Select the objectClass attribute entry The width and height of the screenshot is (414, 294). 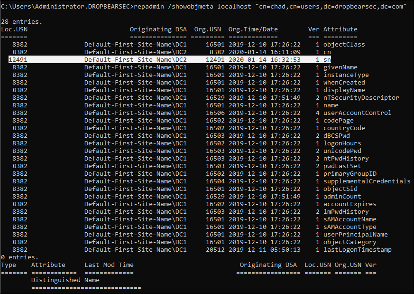(x=344, y=45)
